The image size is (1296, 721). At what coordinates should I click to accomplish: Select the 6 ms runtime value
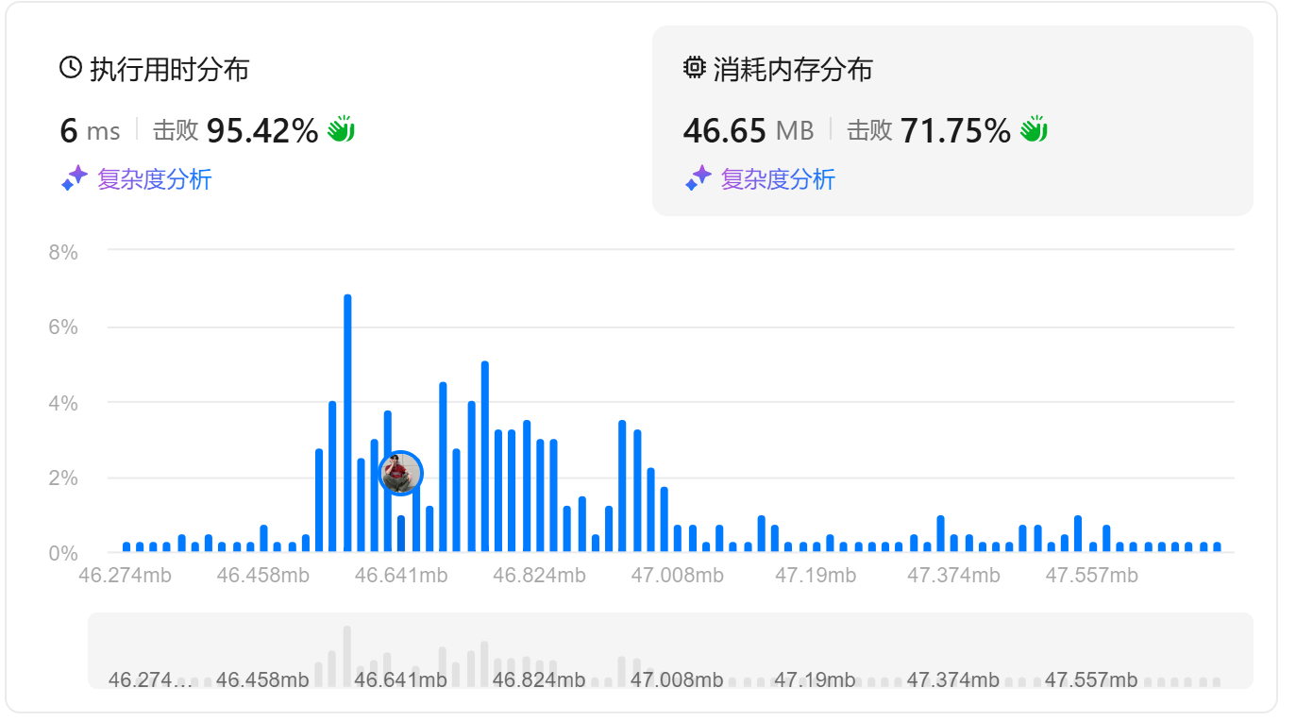[x=91, y=130]
